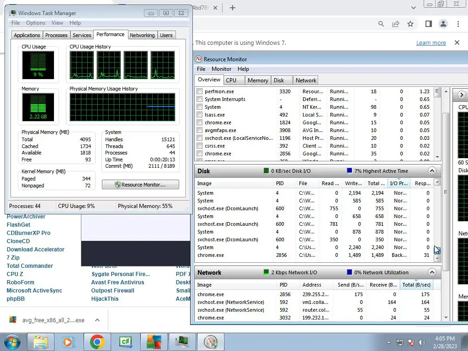Click Network Utilization blue color indicator
This screenshot has width=468, height=351.
point(350,272)
